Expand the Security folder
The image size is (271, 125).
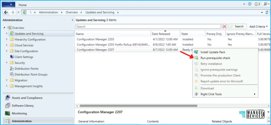click(x=7, y=63)
